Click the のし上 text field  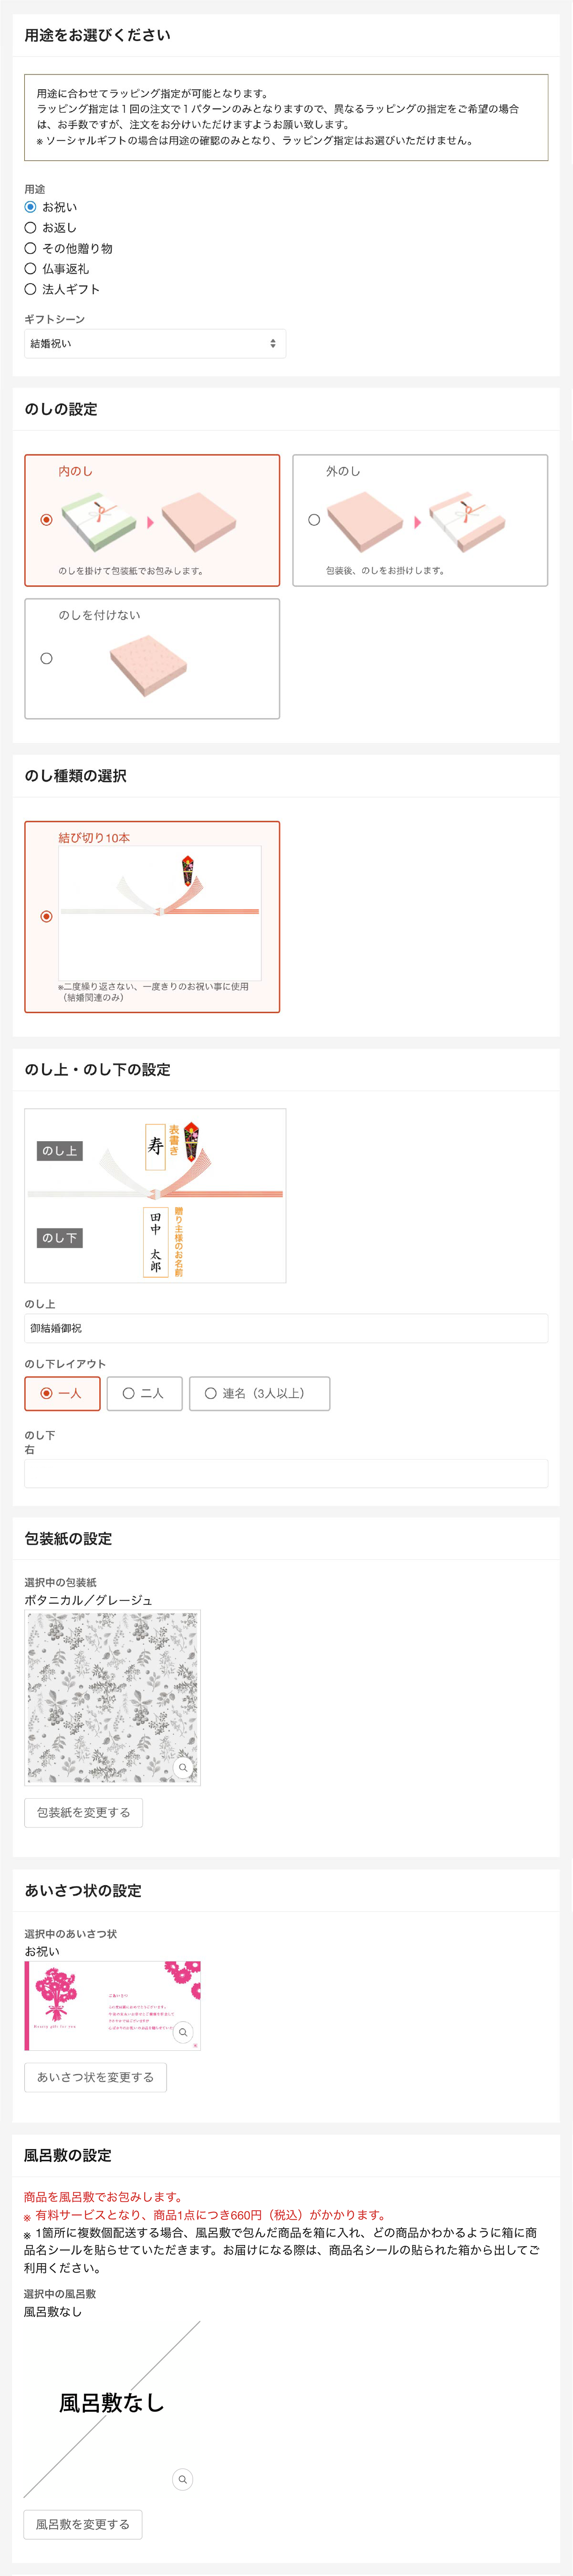(x=286, y=1328)
